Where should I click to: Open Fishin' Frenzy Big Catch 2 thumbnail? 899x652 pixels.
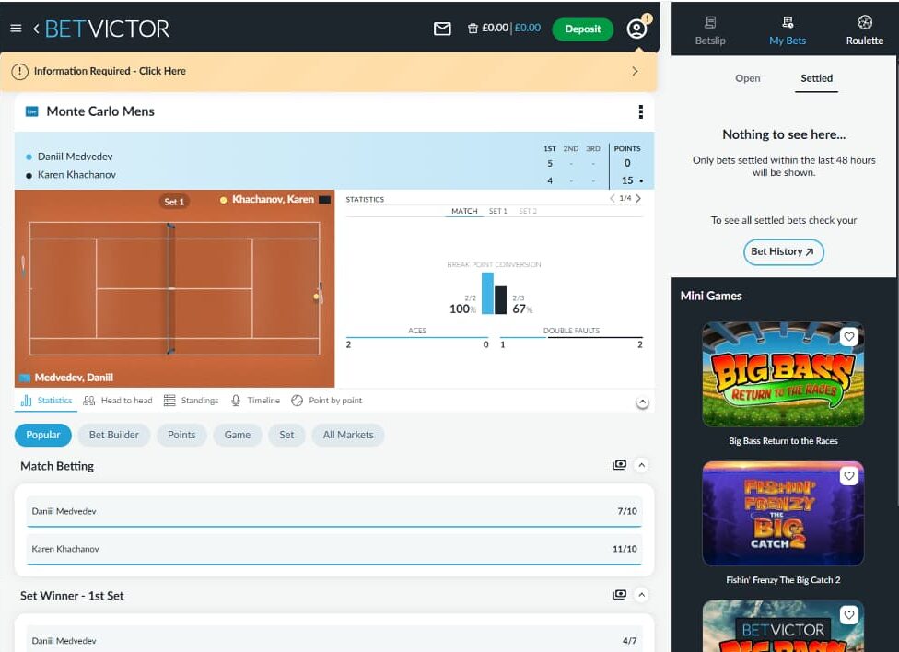point(783,513)
